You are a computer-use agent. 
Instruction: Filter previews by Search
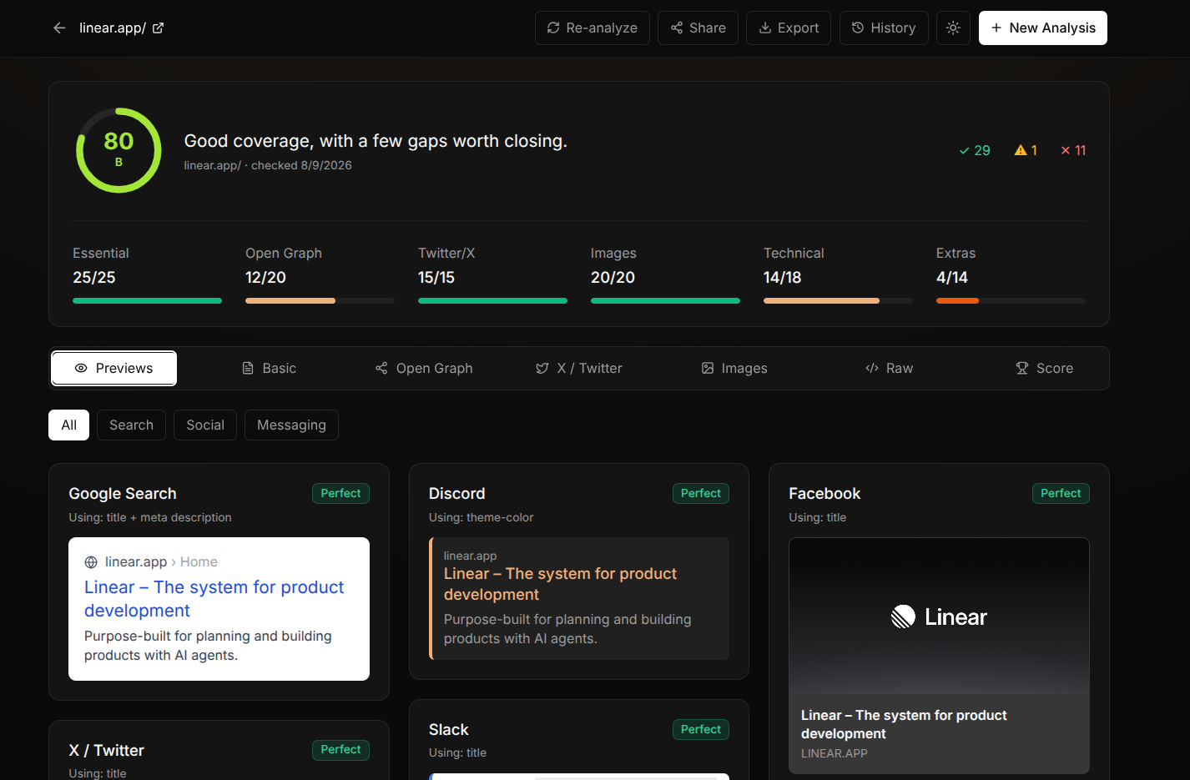[x=131, y=425]
